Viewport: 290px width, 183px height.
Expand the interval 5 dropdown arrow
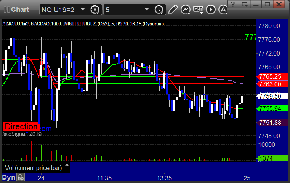click(x=147, y=10)
